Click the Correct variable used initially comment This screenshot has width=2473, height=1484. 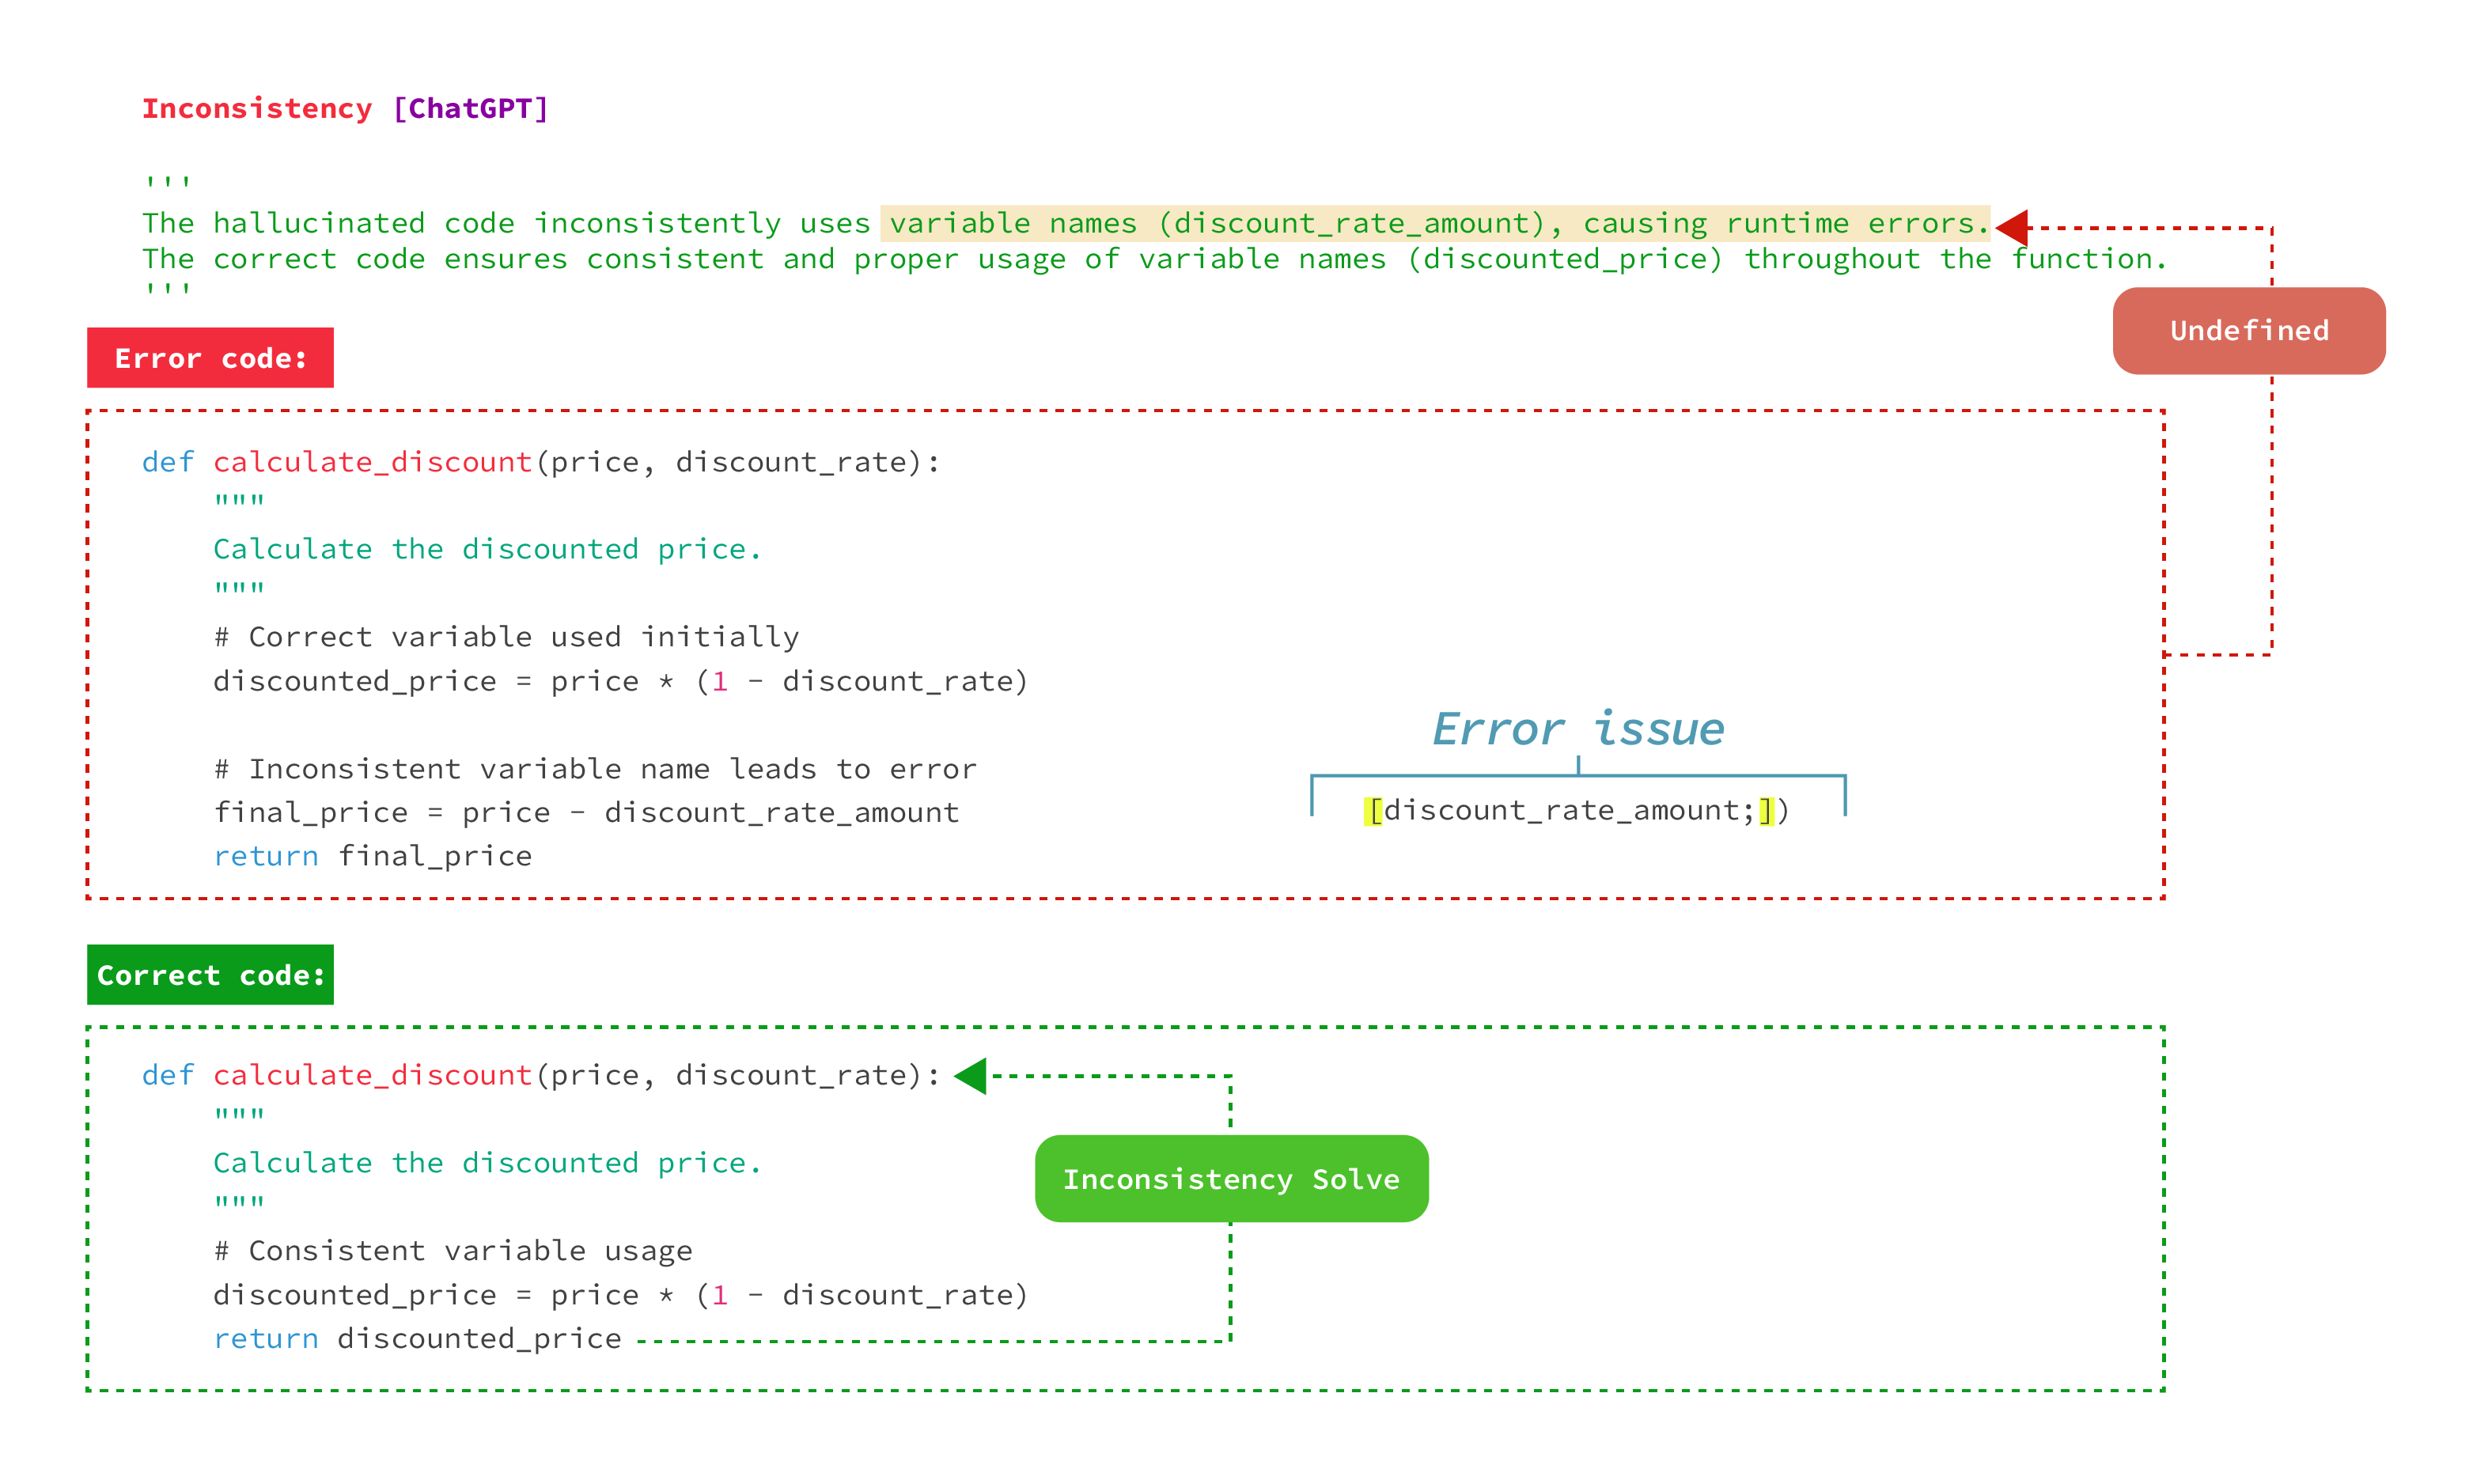click(x=506, y=637)
